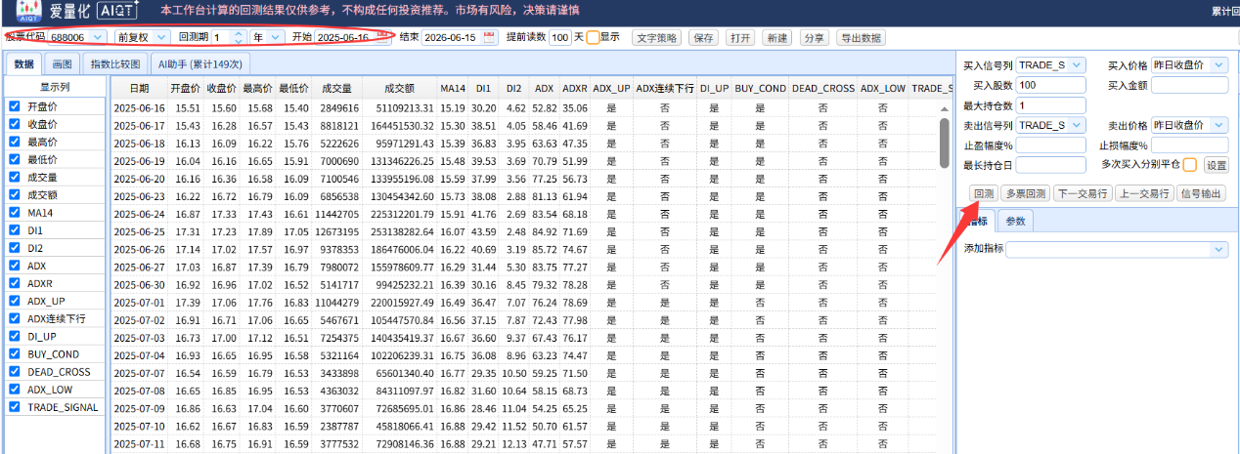This screenshot has height=454, width=1240.
Task: Toggle the DI1 column checkbox
Action: tap(15, 229)
